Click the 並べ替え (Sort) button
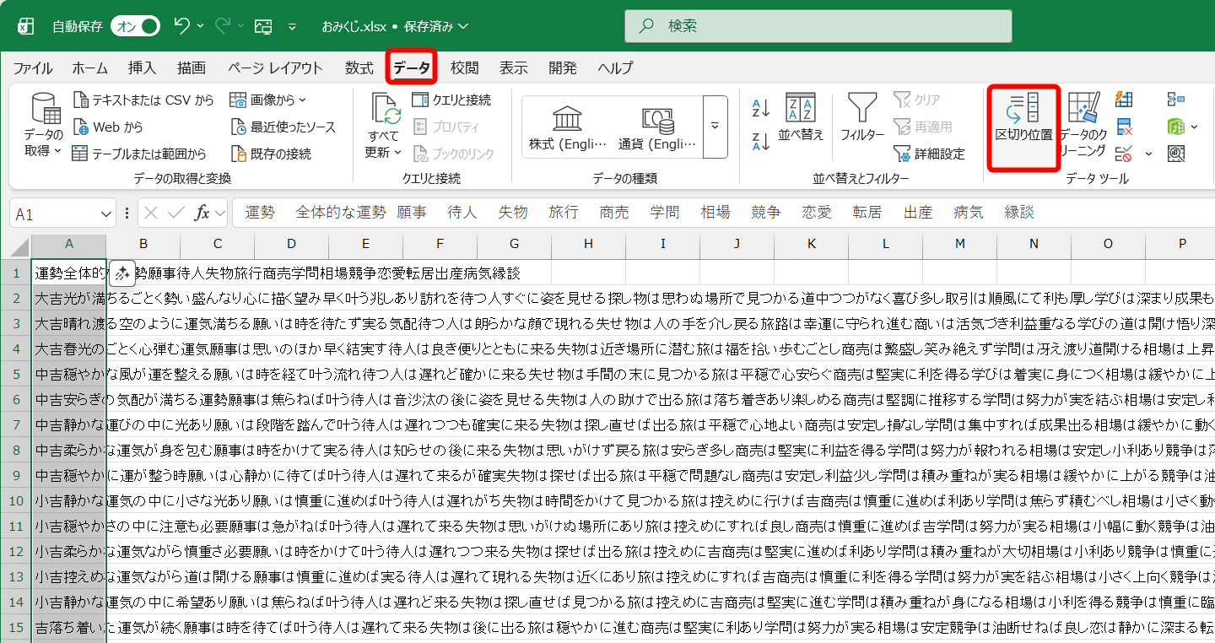1215x643 pixels. point(800,125)
